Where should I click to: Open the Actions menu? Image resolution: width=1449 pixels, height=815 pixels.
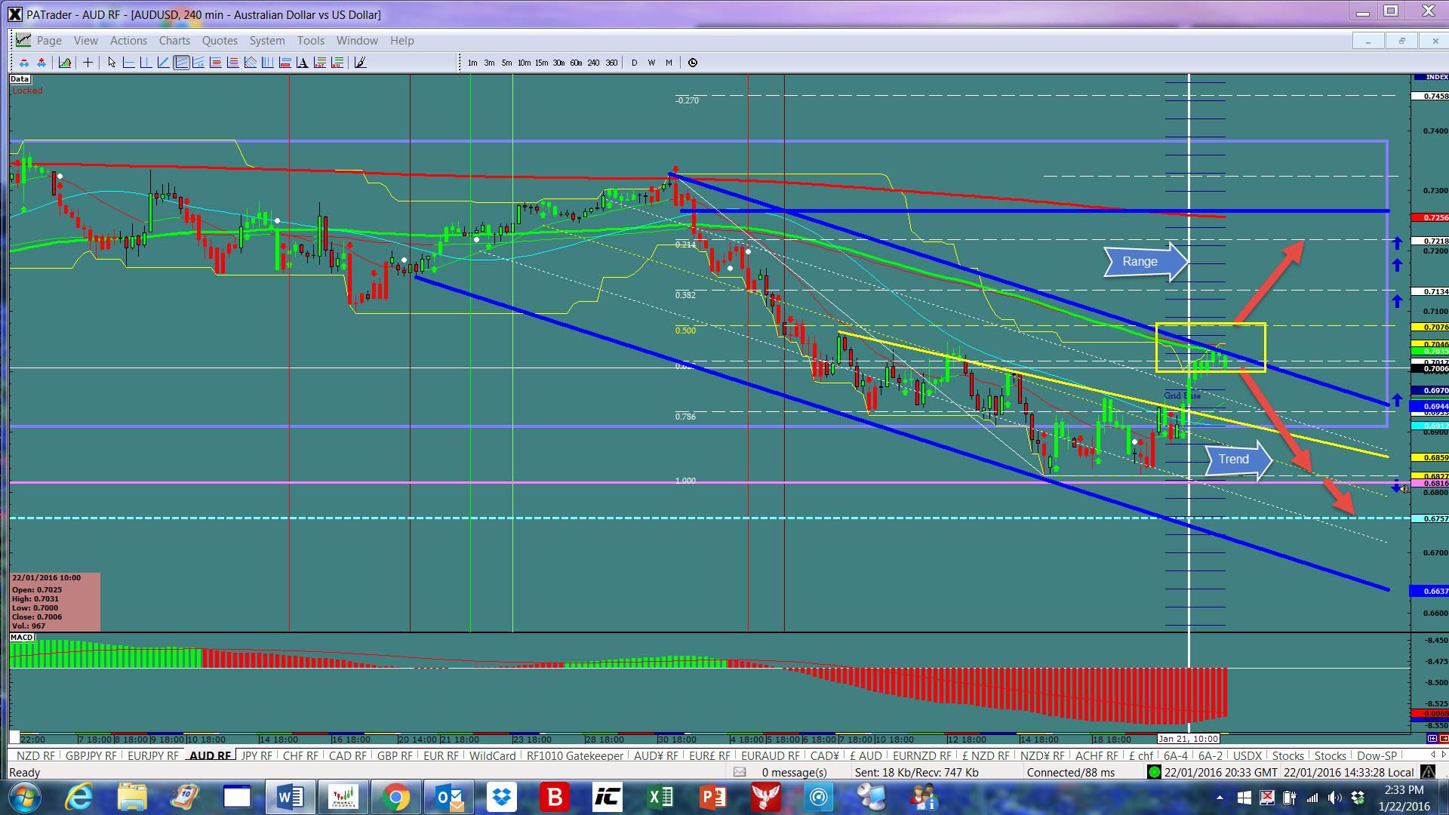(x=128, y=41)
